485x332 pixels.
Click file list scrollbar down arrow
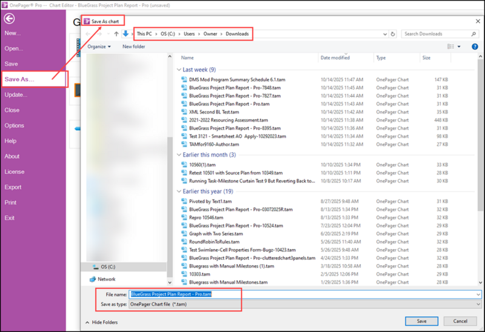coord(480,282)
